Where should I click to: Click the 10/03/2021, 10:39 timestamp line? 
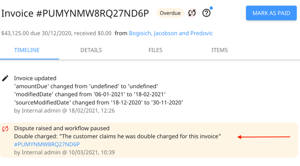pos(64,152)
